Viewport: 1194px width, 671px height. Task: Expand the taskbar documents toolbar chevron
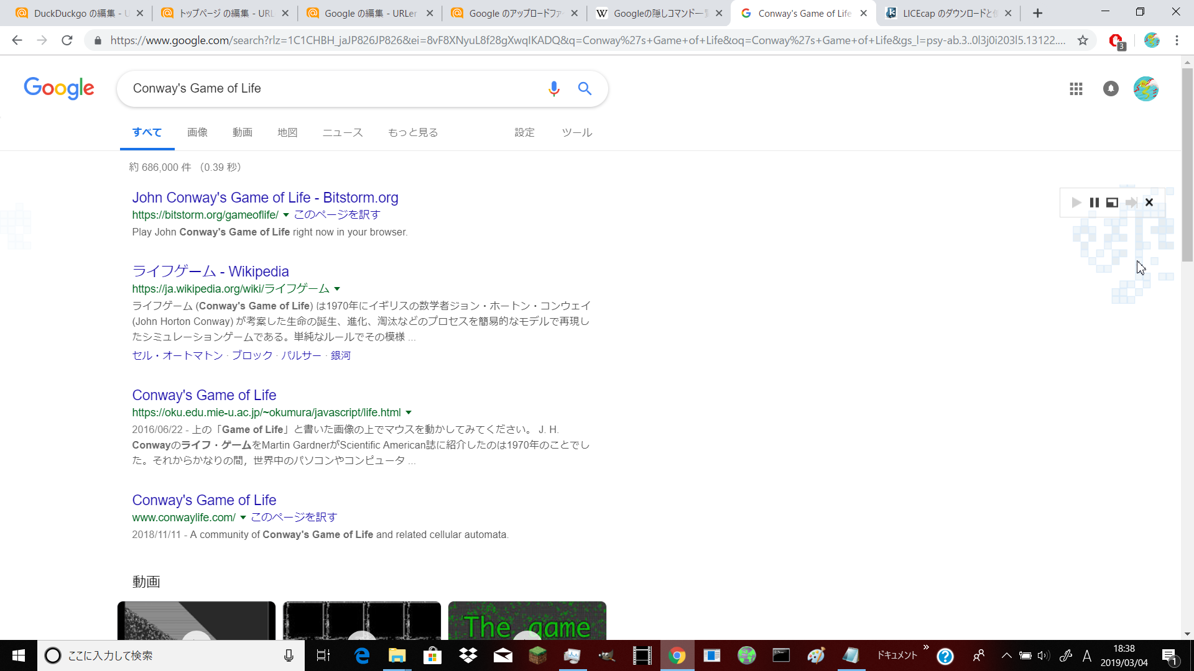point(926,647)
